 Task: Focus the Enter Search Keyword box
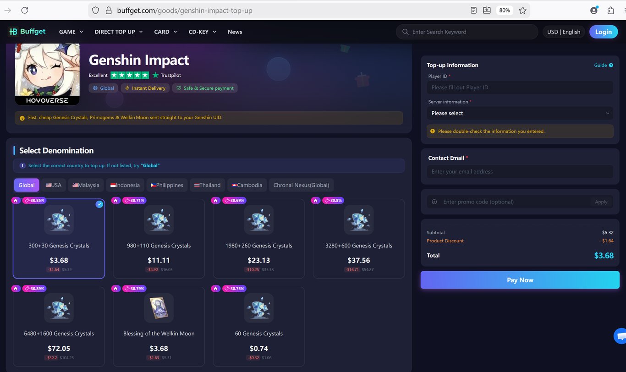click(x=467, y=32)
